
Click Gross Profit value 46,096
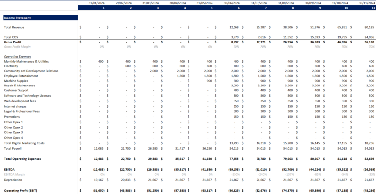(342, 42)
